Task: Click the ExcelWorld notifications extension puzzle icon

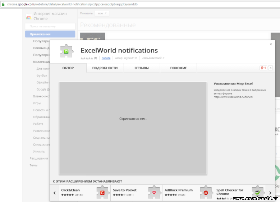Action: coord(66,51)
